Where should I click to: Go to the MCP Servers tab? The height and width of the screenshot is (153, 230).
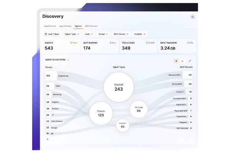[x=91, y=26]
